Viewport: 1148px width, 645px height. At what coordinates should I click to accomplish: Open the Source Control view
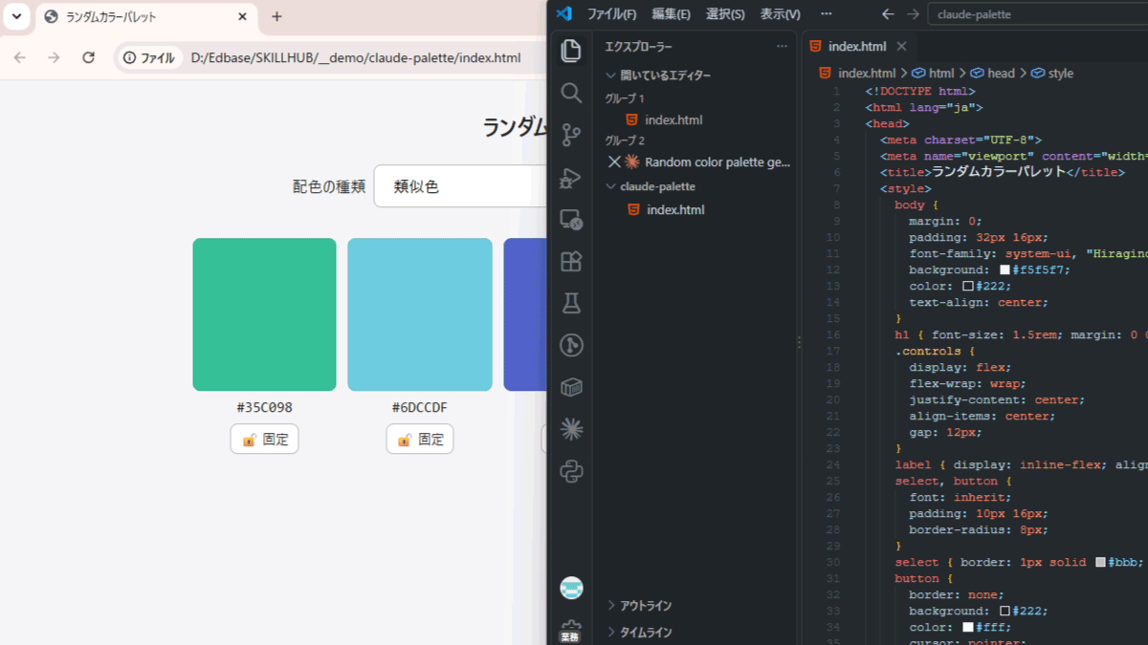click(571, 135)
